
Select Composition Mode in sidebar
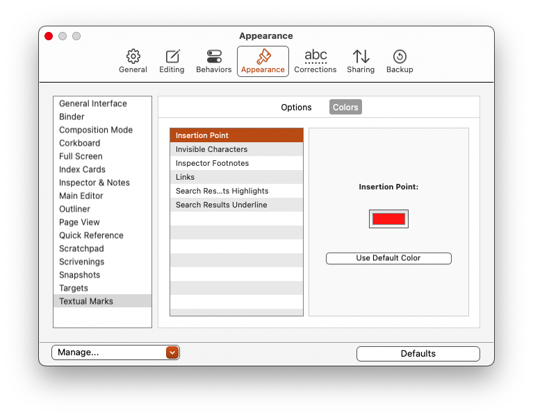(102, 130)
